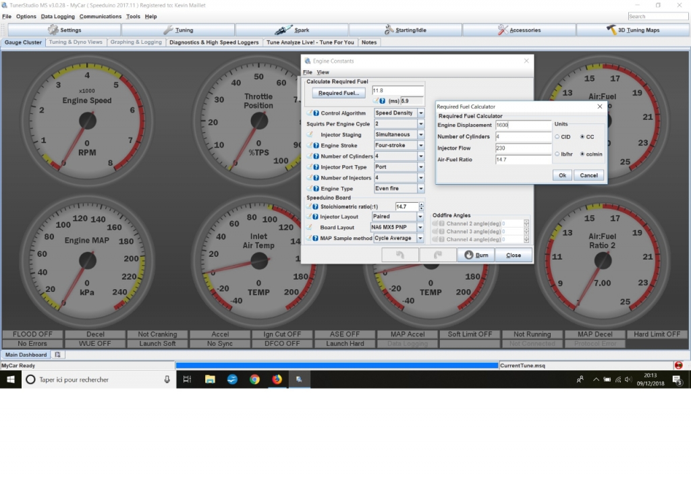The image size is (691, 484).
Task: Click help icon beside Number of Injectors
Action: 316,178
